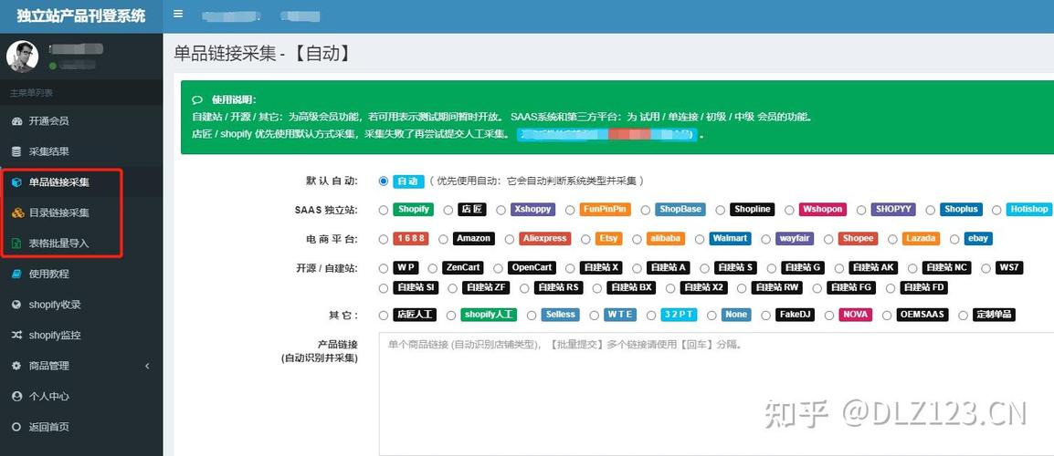Click the 返回首页 circle icon
This screenshot has height=456, width=1054.
pos(16,427)
